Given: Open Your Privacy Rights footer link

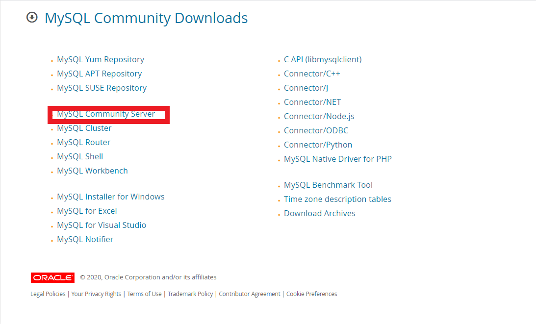Looking at the screenshot, I should click(96, 294).
